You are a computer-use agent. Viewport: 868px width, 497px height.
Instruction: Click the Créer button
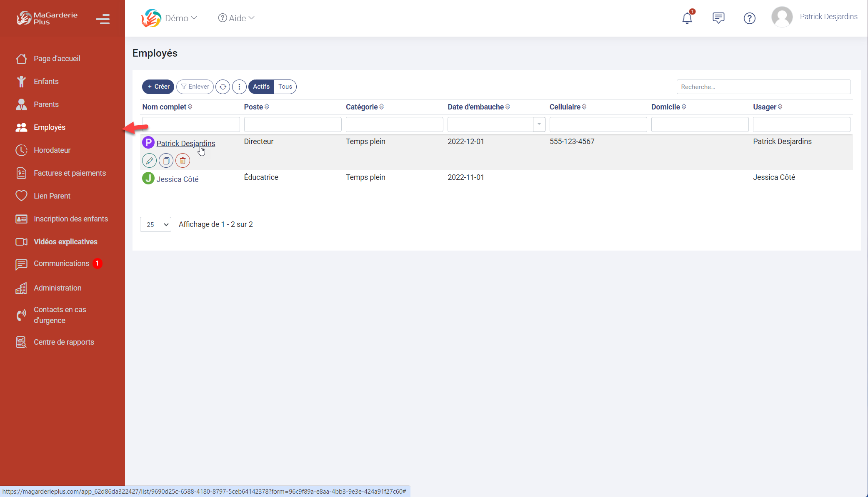point(158,87)
